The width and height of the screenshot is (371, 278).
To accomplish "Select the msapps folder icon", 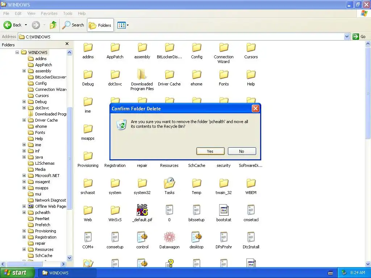I will click(88, 129).
